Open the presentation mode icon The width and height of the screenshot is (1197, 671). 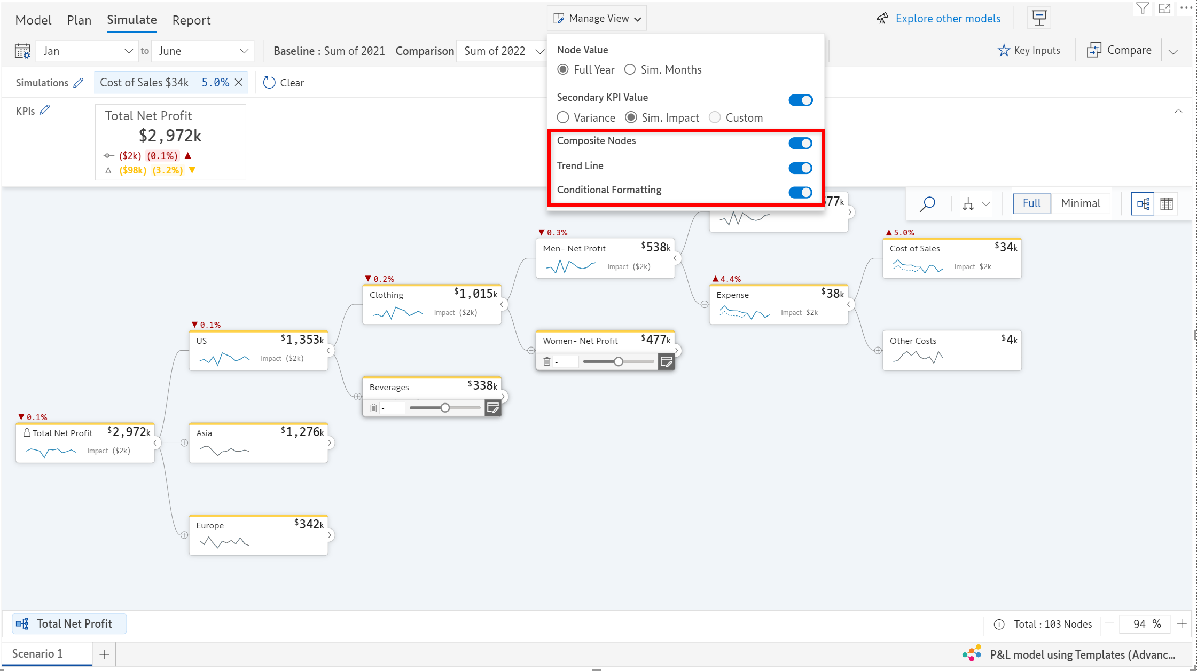point(1039,18)
